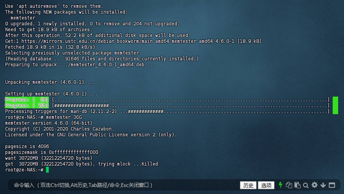Click 'Licensed under the GNU General Public License' line
The height and width of the screenshot is (194, 344).
tap(91, 135)
